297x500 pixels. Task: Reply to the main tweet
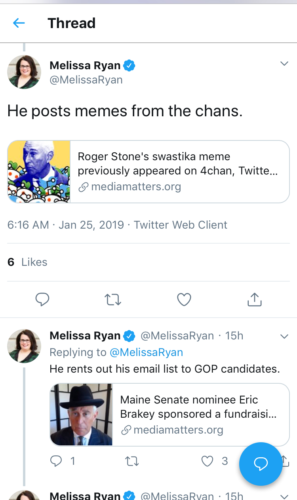coord(42,299)
